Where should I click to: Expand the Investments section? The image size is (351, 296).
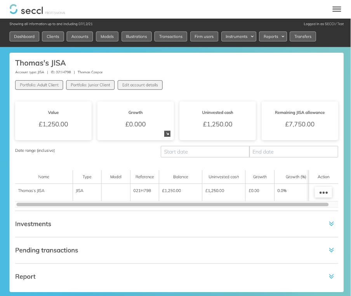tap(331, 224)
